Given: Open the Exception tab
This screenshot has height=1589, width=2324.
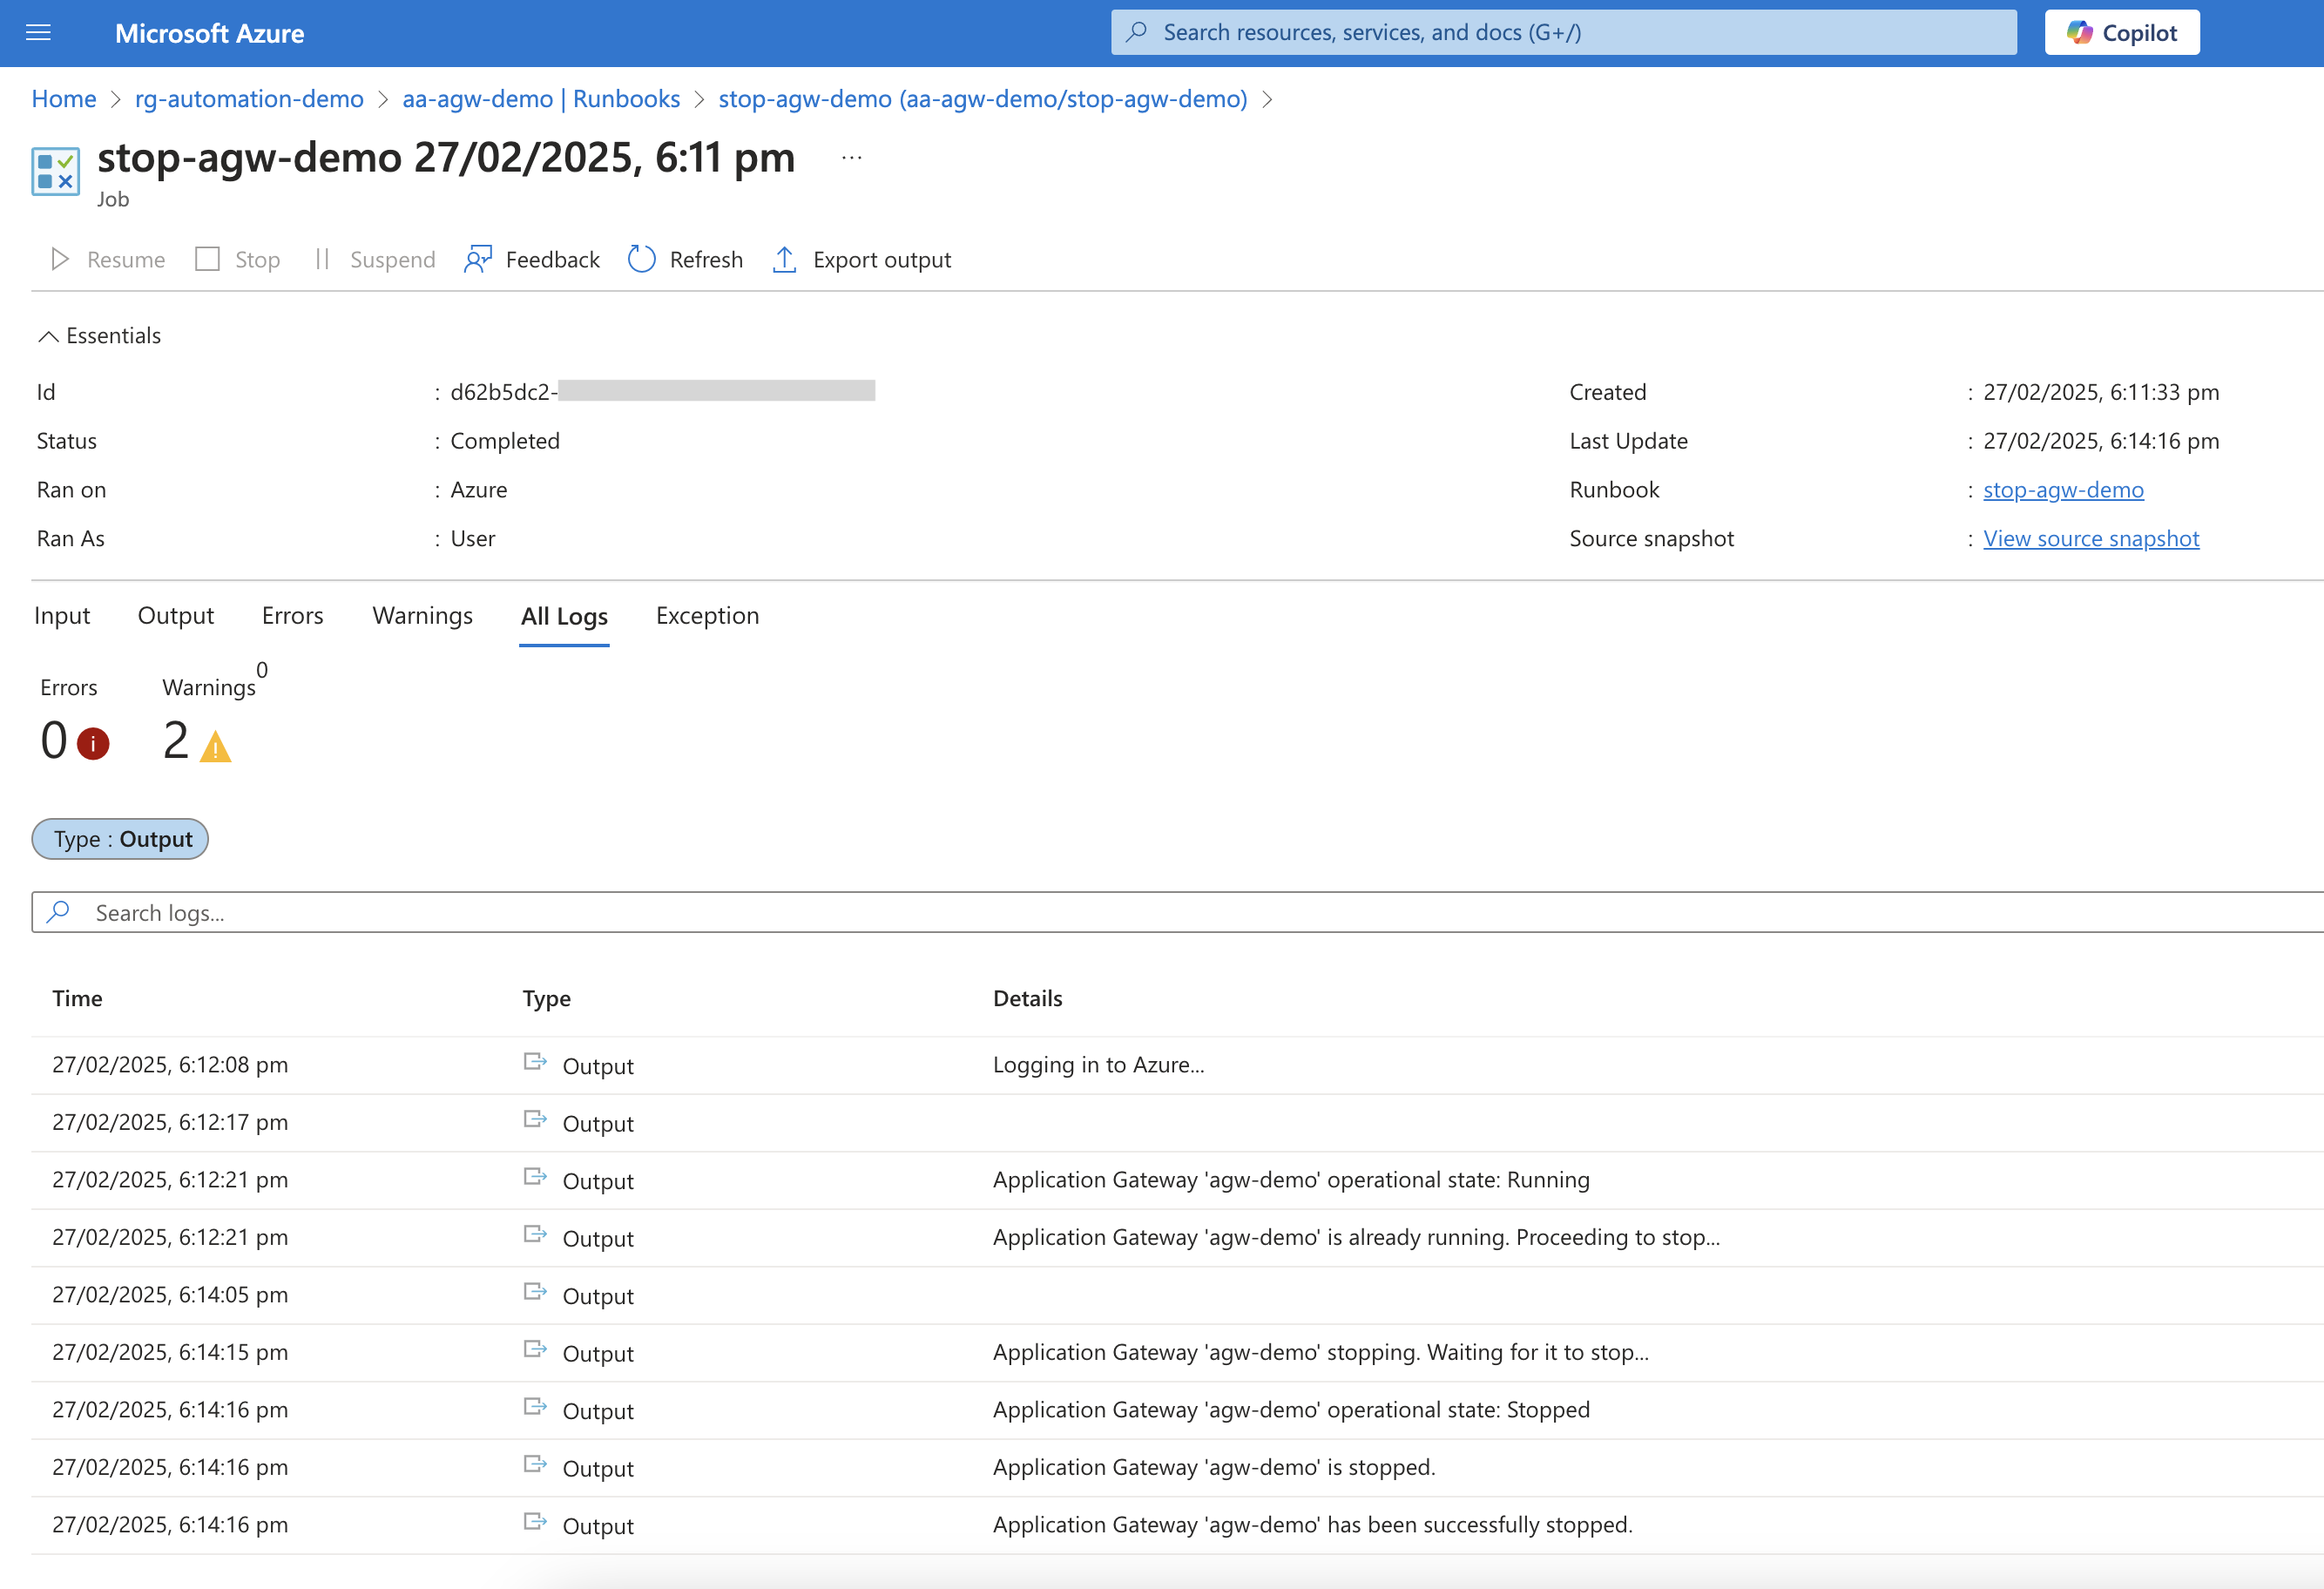Looking at the screenshot, I should click(708, 615).
